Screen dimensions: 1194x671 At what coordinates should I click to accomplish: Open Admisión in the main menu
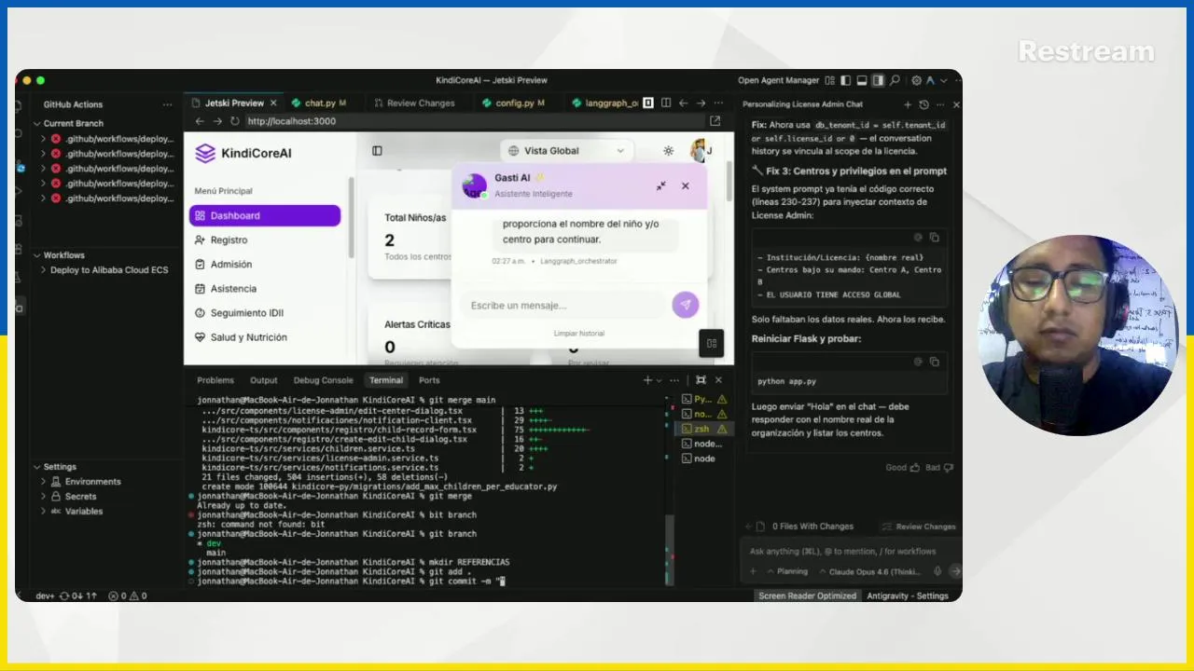[x=265, y=264]
